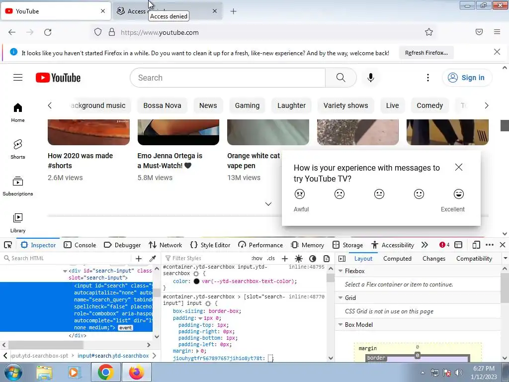Collapse the Grid section
Screen dimensions: 509x382
(x=340, y=297)
